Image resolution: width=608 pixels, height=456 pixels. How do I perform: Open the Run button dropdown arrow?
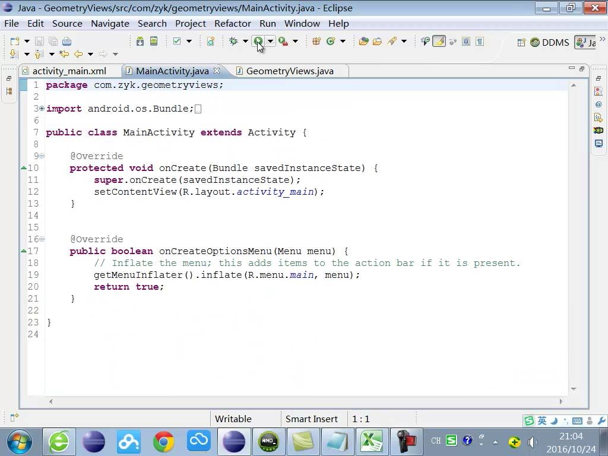pyautogui.click(x=270, y=42)
